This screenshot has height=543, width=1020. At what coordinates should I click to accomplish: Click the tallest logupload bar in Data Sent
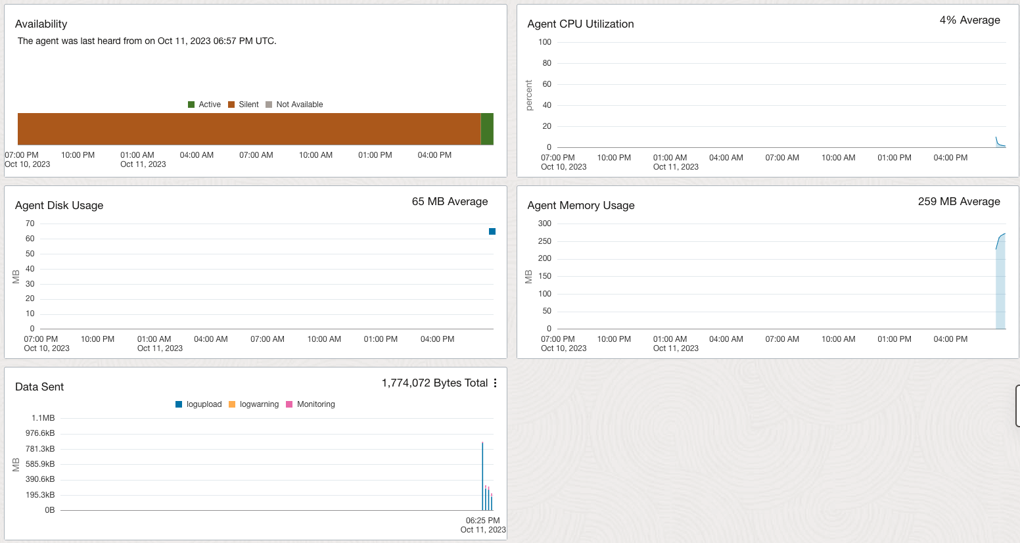pos(482,476)
